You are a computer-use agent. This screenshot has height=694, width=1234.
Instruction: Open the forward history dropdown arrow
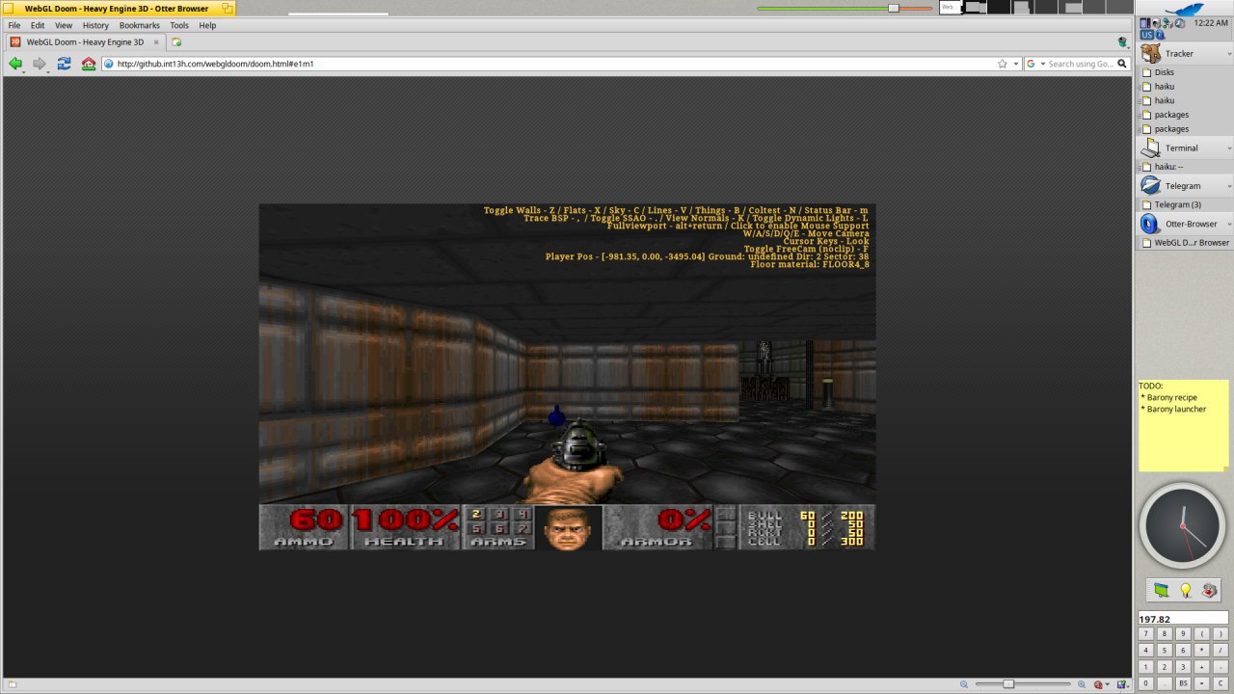[x=48, y=72]
